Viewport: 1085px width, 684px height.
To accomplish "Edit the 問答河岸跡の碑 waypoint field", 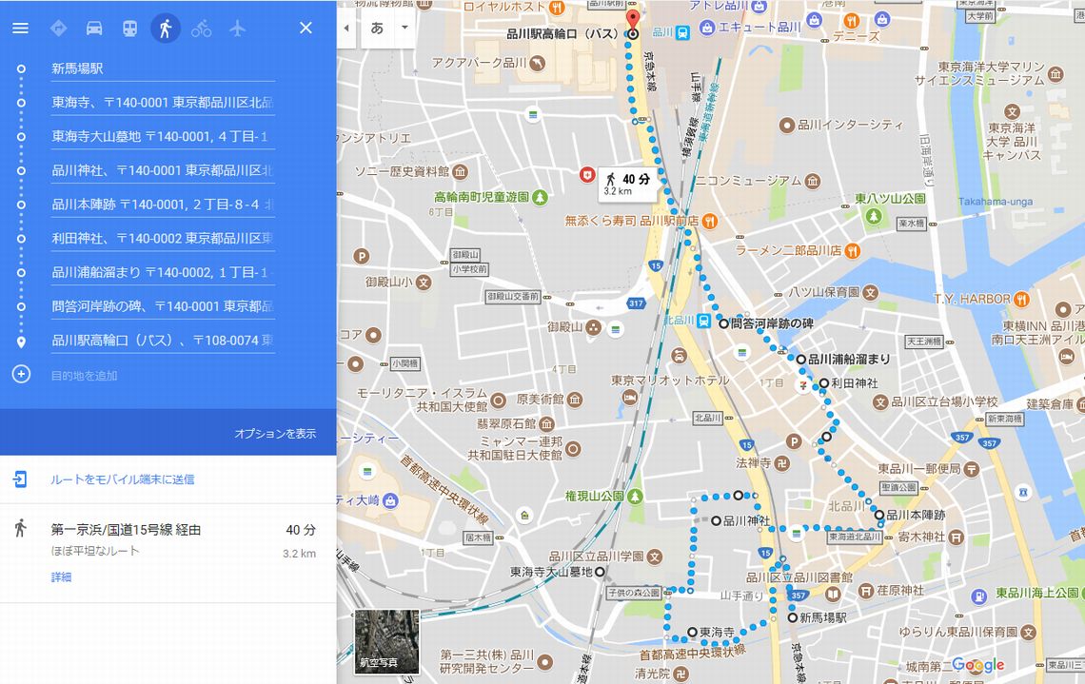I will click(x=163, y=305).
